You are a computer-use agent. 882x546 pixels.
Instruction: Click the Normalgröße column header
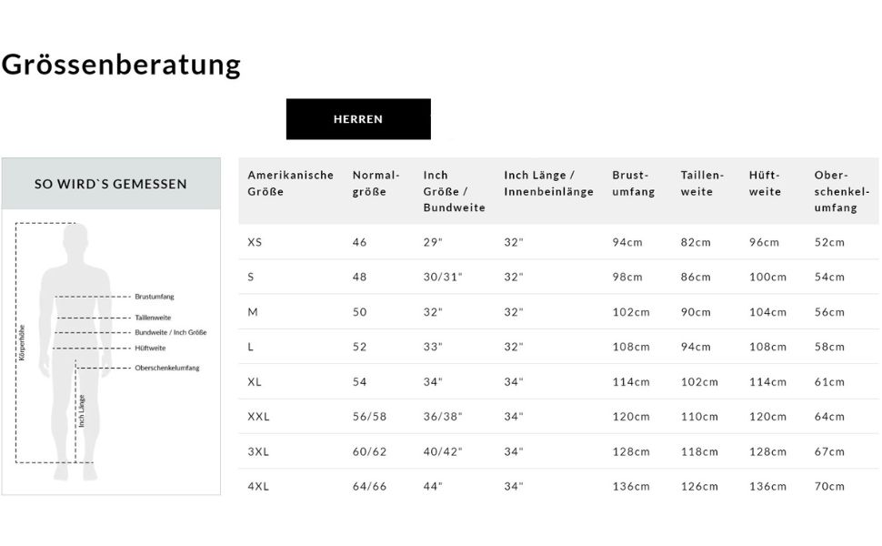pos(376,183)
